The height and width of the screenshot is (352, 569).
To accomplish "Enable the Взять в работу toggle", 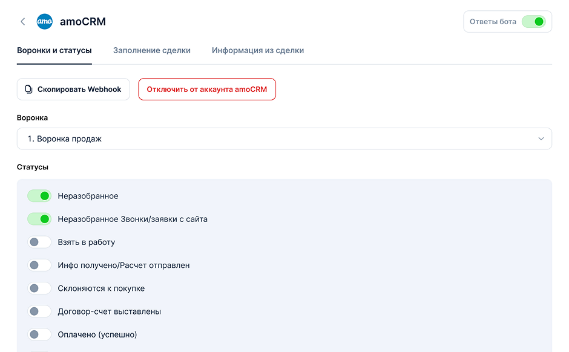I will pyautogui.click(x=39, y=242).
